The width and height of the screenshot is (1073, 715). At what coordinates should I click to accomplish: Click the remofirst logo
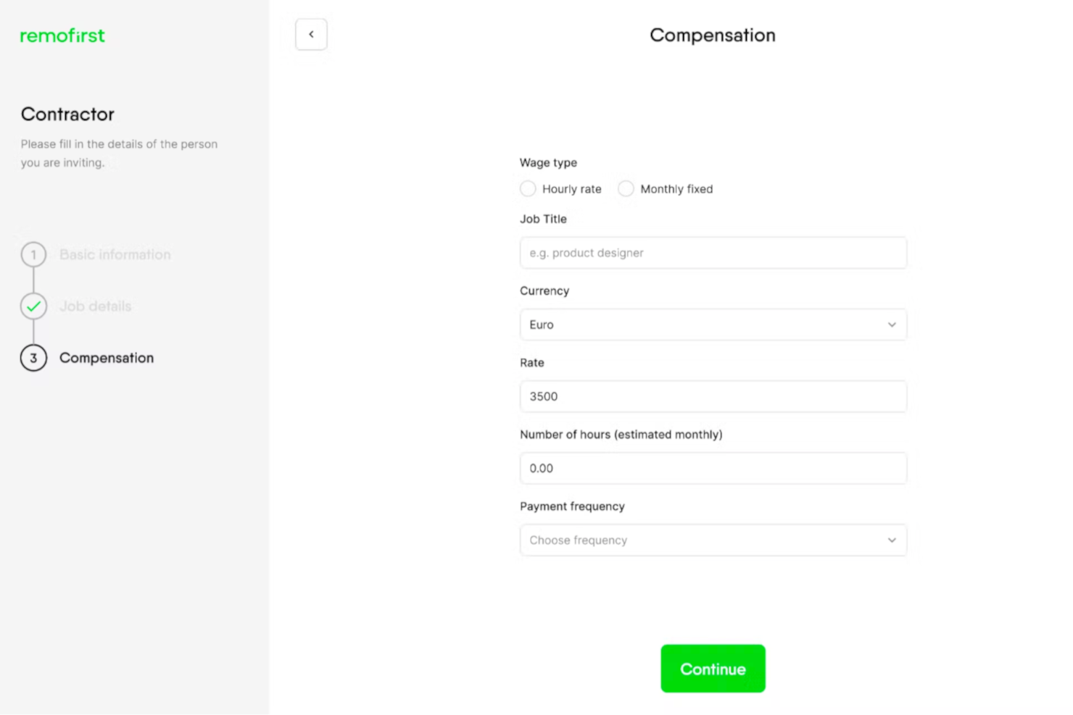coord(62,35)
